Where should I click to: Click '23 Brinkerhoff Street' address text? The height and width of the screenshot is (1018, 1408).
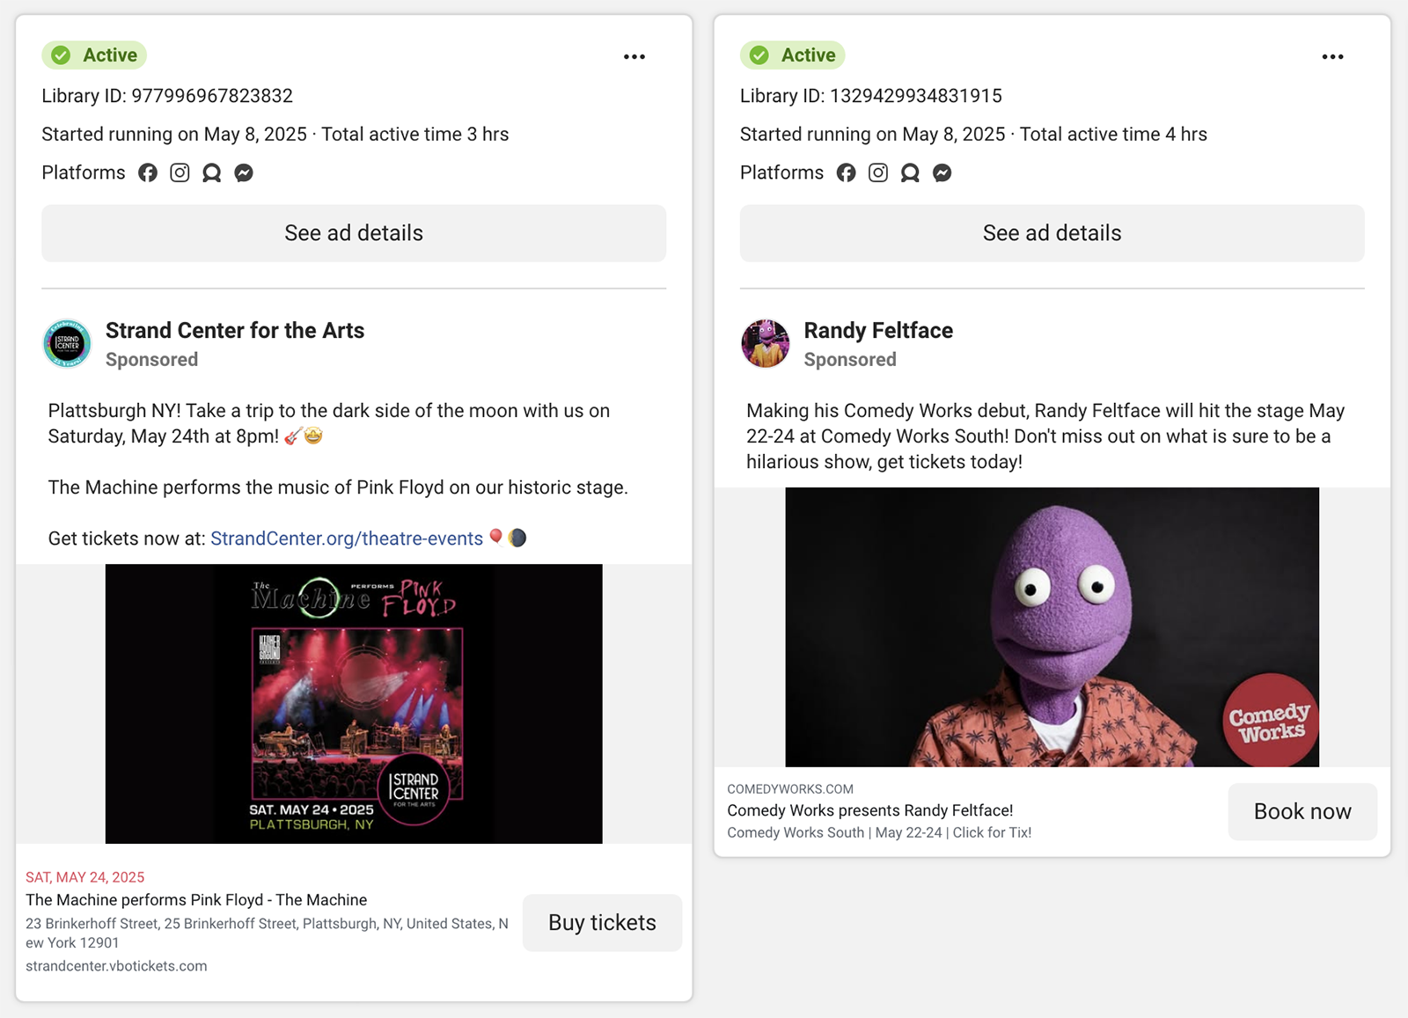267,933
